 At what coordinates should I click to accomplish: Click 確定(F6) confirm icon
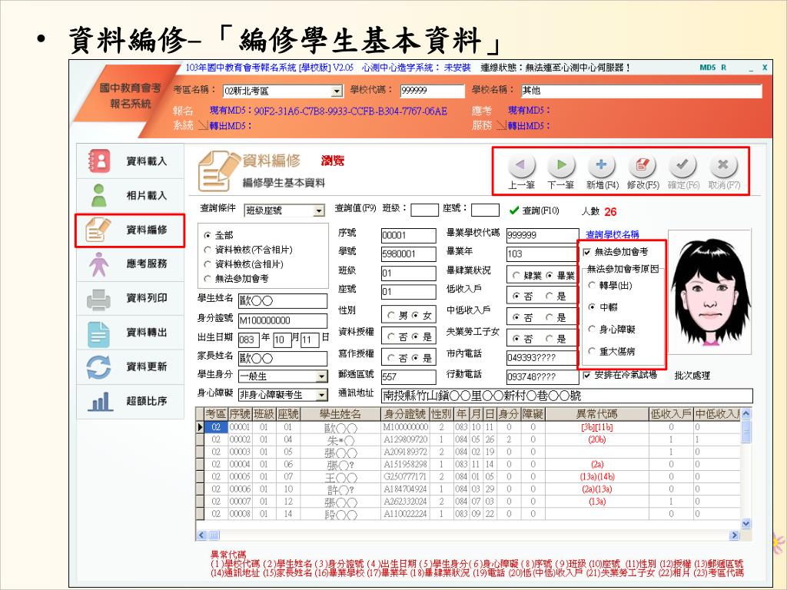682,164
